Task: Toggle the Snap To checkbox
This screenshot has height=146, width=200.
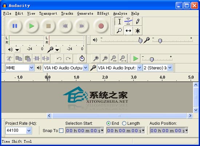Action: pos(61,130)
